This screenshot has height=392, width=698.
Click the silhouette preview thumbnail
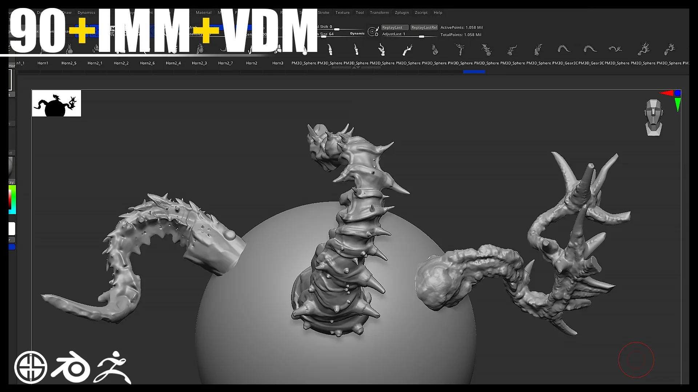click(56, 103)
